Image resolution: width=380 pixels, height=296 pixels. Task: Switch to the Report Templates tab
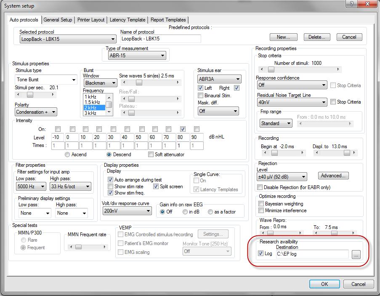click(168, 20)
